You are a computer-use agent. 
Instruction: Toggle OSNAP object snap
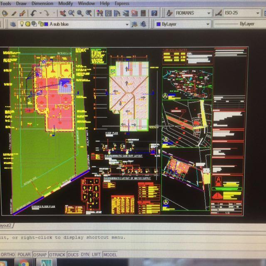pos(40,254)
